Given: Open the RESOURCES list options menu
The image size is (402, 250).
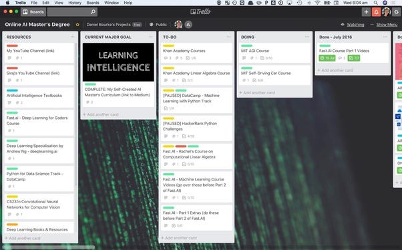Looking at the screenshot, I should point(73,37).
